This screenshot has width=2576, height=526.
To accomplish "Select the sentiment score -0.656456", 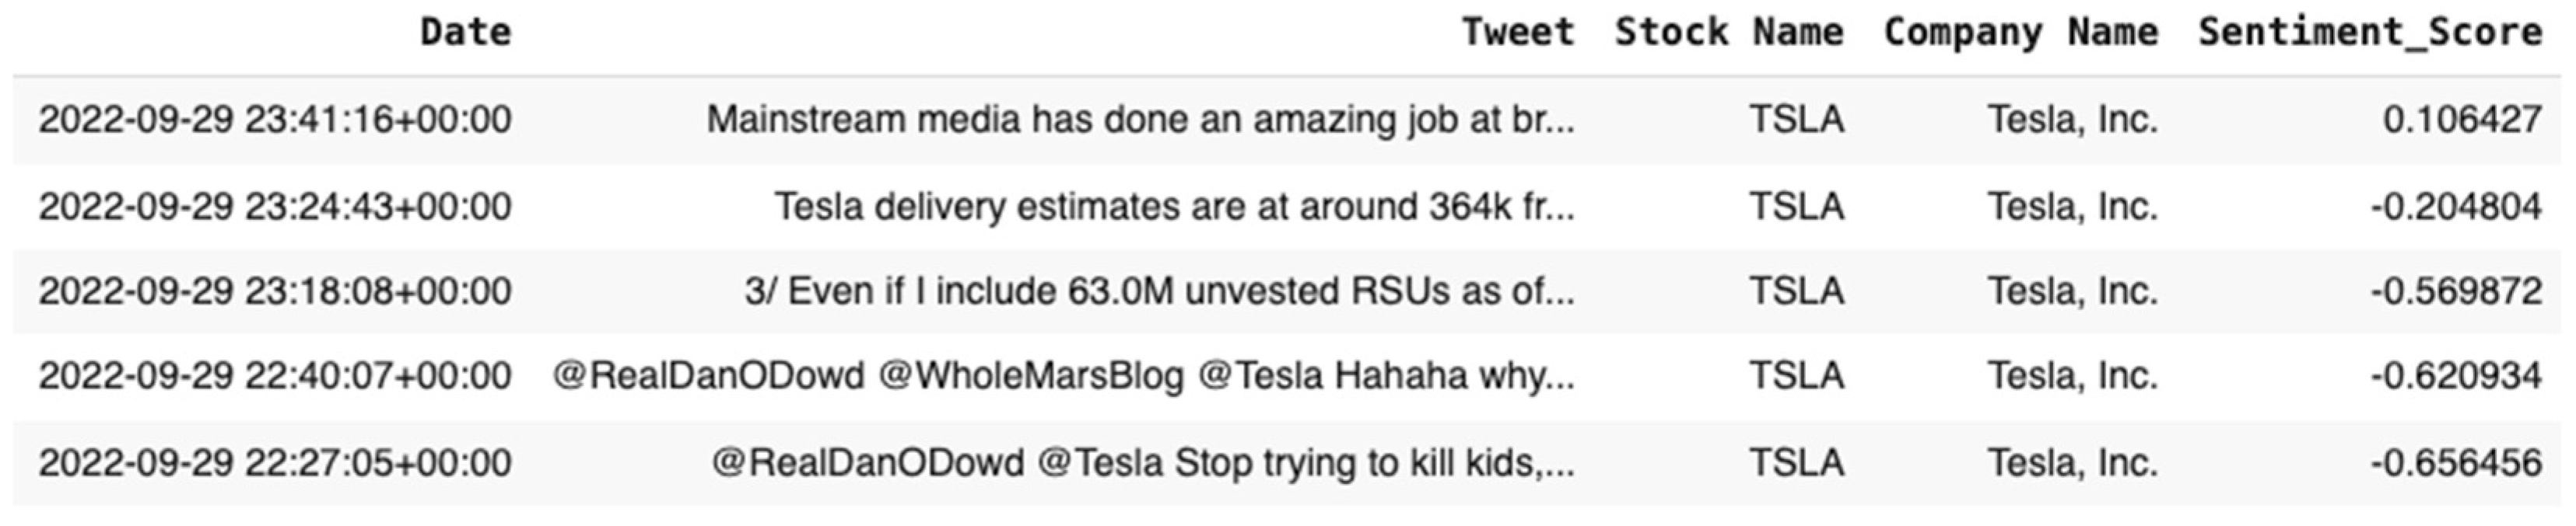I will (2455, 463).
